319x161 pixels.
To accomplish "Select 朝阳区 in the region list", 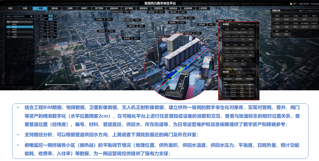I will pyautogui.click(x=15, y=24).
